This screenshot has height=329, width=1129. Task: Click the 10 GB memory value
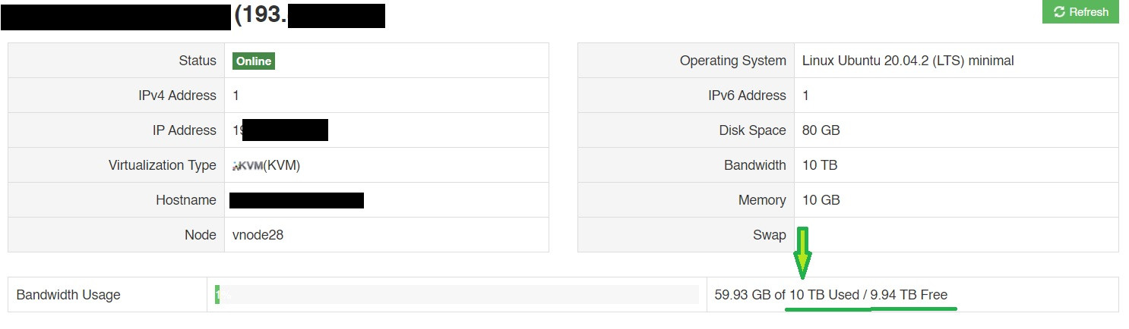(821, 200)
